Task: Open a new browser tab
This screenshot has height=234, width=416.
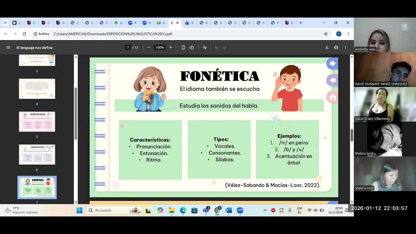Action: coord(301,23)
